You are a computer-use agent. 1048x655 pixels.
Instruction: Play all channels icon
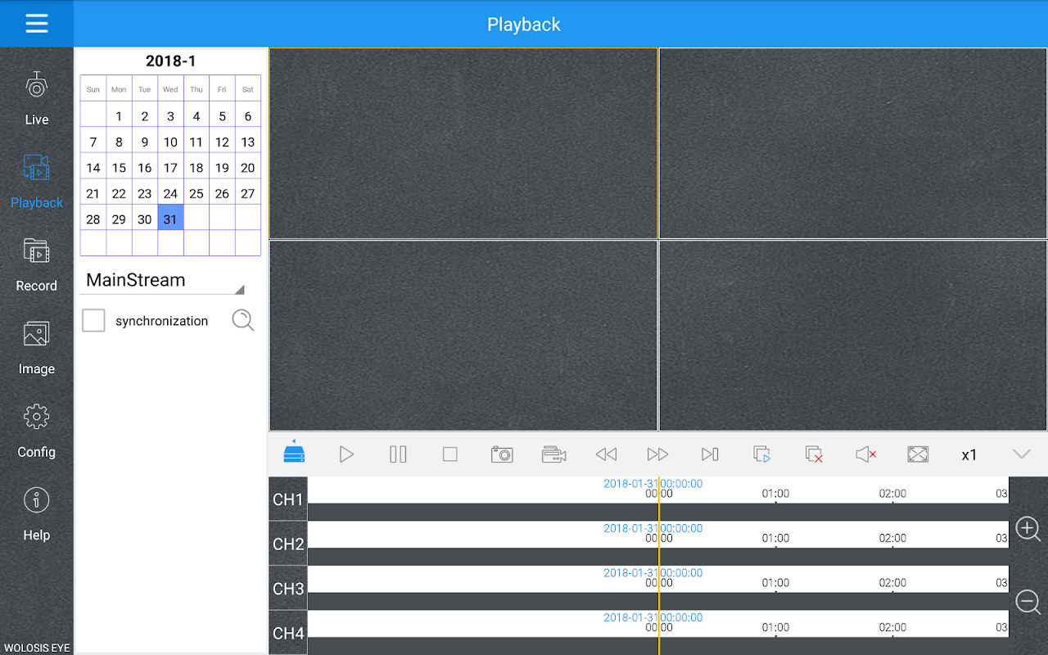point(762,454)
